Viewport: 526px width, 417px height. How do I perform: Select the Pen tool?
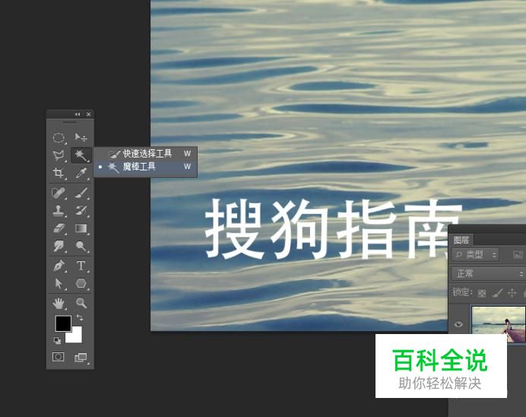coord(59,266)
